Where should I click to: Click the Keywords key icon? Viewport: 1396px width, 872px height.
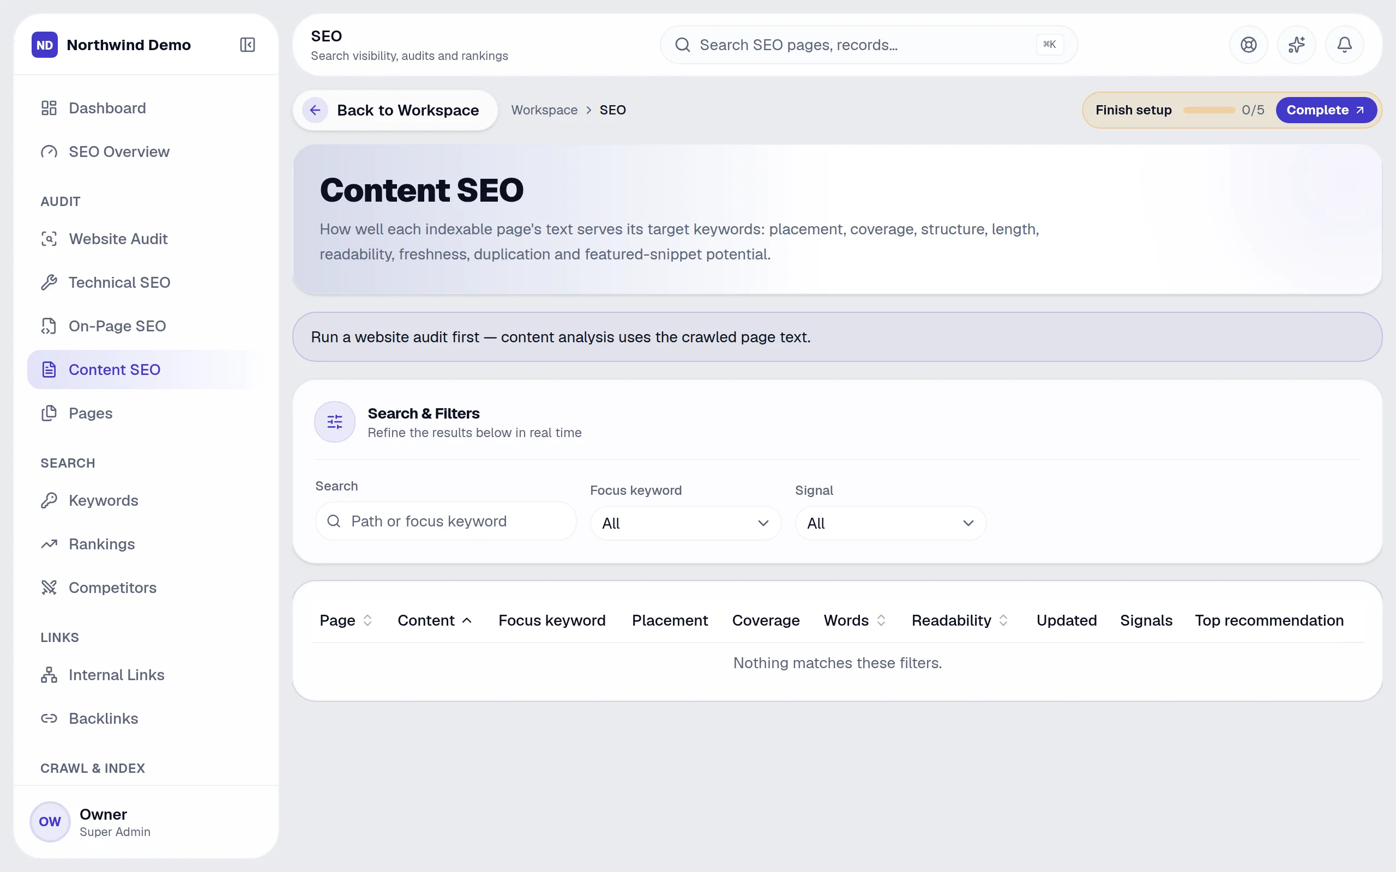point(49,501)
